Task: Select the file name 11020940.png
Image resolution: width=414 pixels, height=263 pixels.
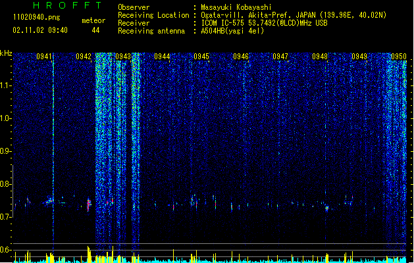Action: point(37,18)
